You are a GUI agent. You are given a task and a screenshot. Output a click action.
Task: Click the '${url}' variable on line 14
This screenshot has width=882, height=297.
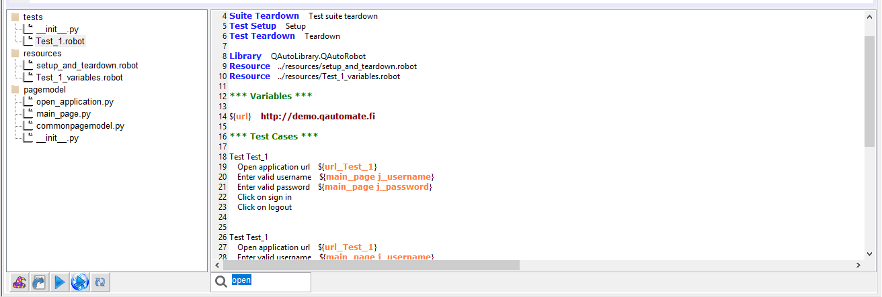240,116
